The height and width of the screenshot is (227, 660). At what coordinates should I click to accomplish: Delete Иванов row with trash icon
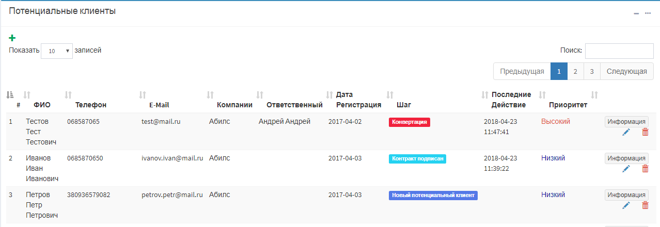[645, 169]
